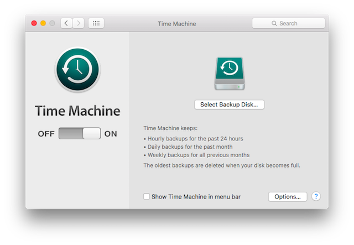The image size is (354, 245).
Task: Focus the Search input field
Action: (289, 23)
